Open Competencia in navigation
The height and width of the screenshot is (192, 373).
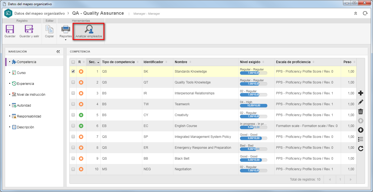(34, 62)
